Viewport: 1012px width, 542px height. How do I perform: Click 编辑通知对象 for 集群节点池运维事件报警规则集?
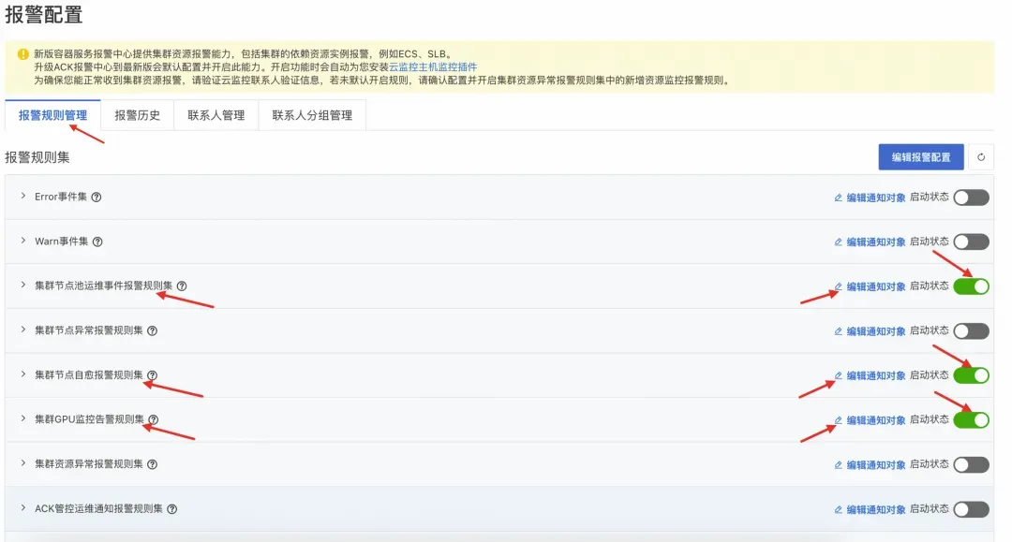coord(876,286)
